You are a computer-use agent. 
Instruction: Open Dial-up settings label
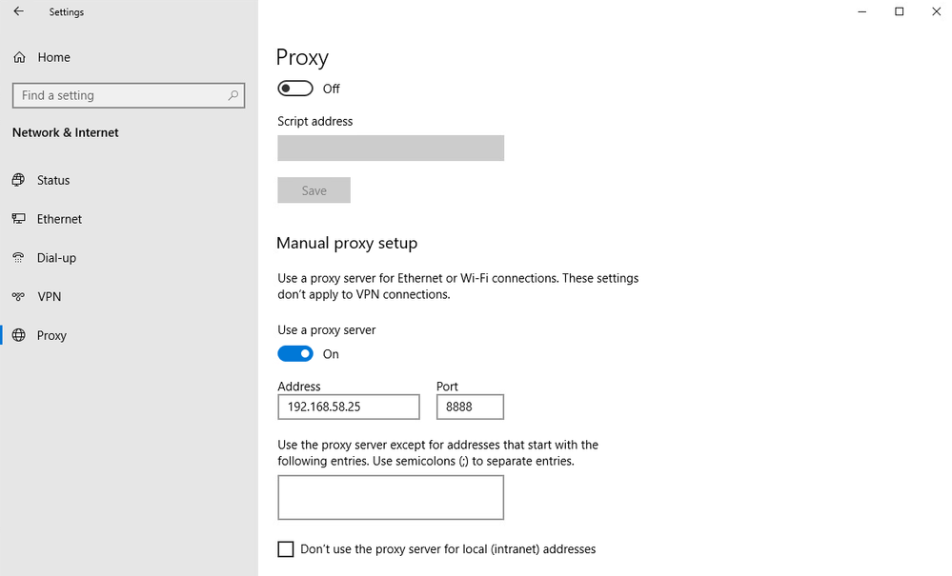(56, 258)
